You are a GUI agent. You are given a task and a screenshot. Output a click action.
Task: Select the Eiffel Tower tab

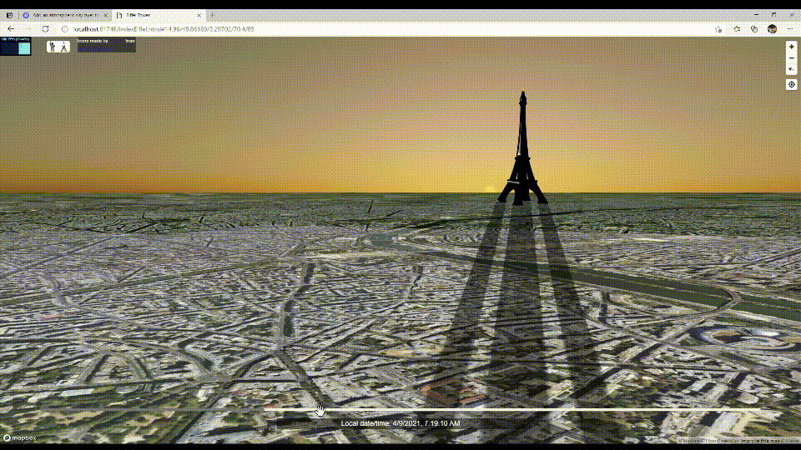point(158,15)
